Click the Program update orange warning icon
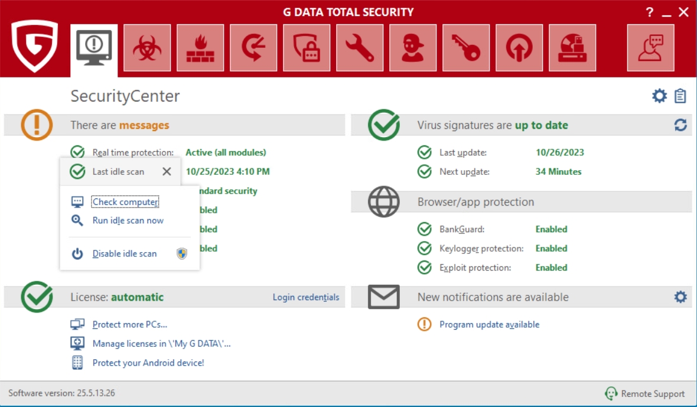The image size is (697, 407). 425,324
